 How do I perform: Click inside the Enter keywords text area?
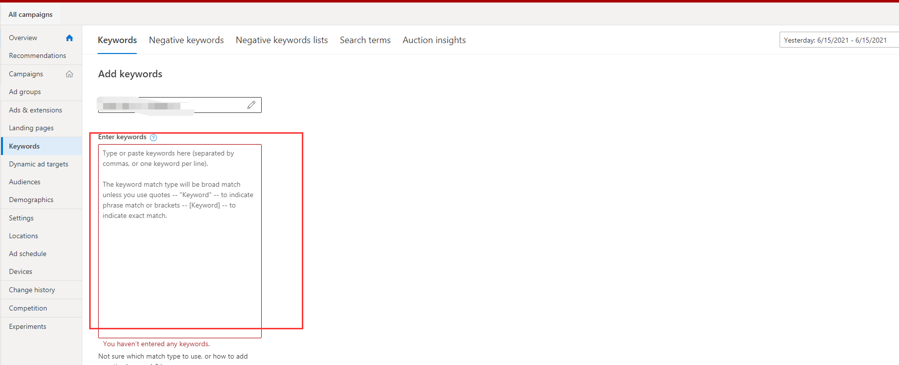coord(180,241)
